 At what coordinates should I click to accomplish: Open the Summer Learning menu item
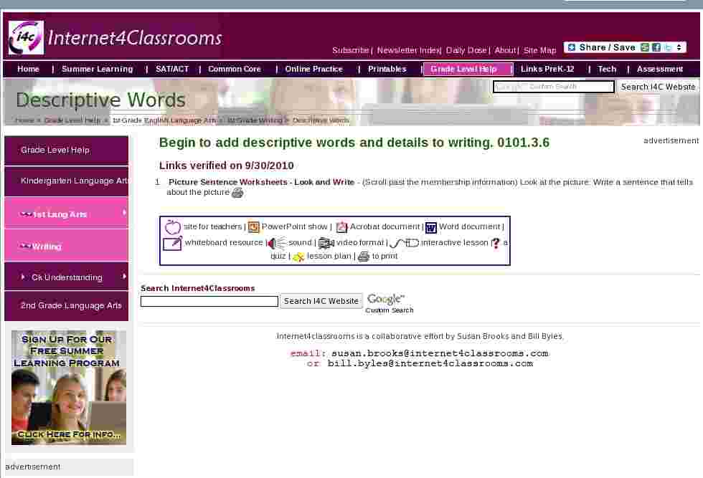[98, 69]
